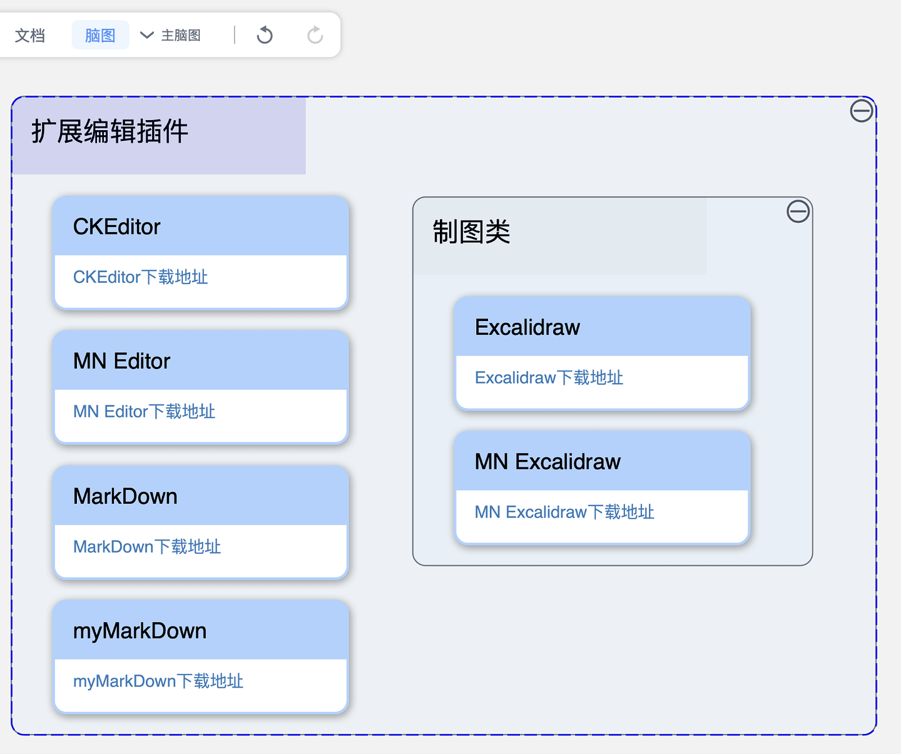Select the CKEditor card header

coord(201,227)
